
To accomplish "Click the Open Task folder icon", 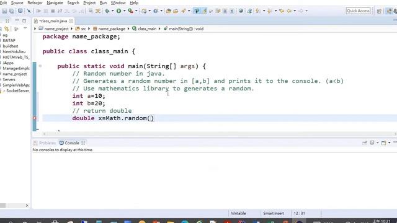I will point(176,11).
